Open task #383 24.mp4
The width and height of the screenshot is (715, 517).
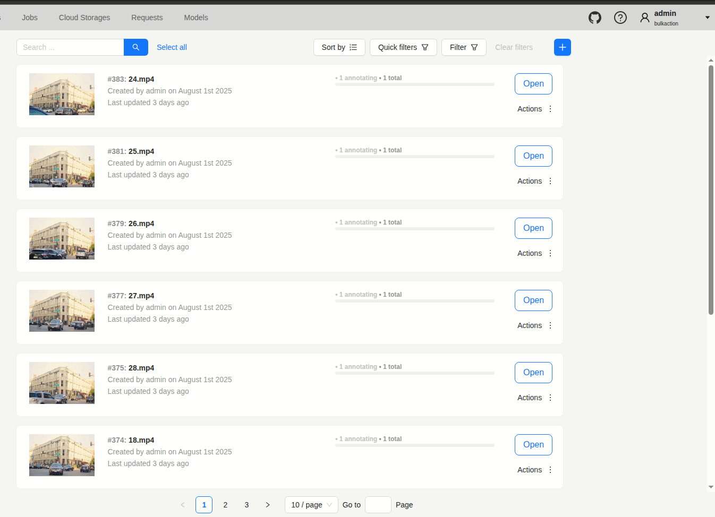[533, 84]
